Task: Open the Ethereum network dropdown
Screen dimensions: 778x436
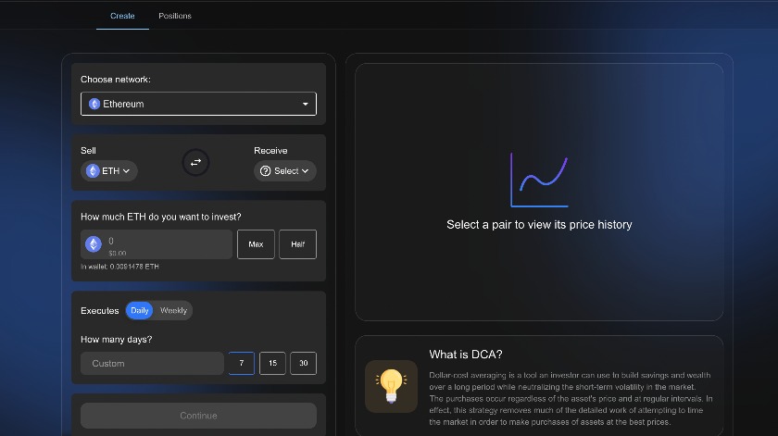Action: coord(198,104)
